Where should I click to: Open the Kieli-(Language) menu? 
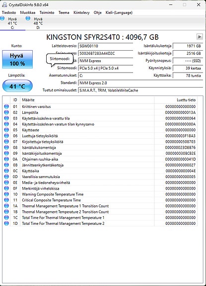coord(119,12)
